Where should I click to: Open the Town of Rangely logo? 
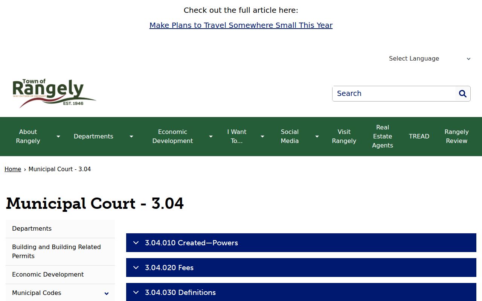pos(54,93)
